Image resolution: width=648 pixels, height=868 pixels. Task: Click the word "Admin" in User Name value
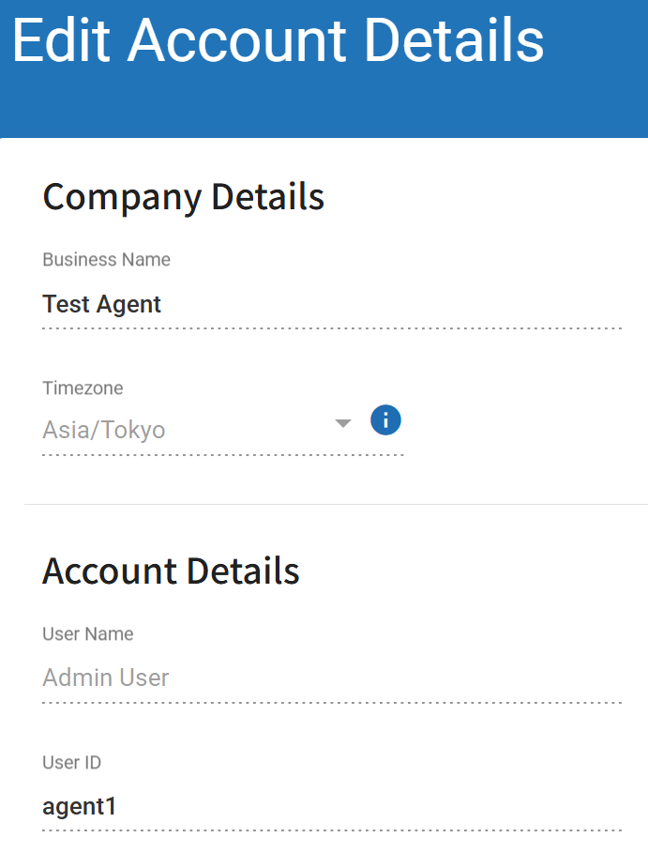(73, 678)
